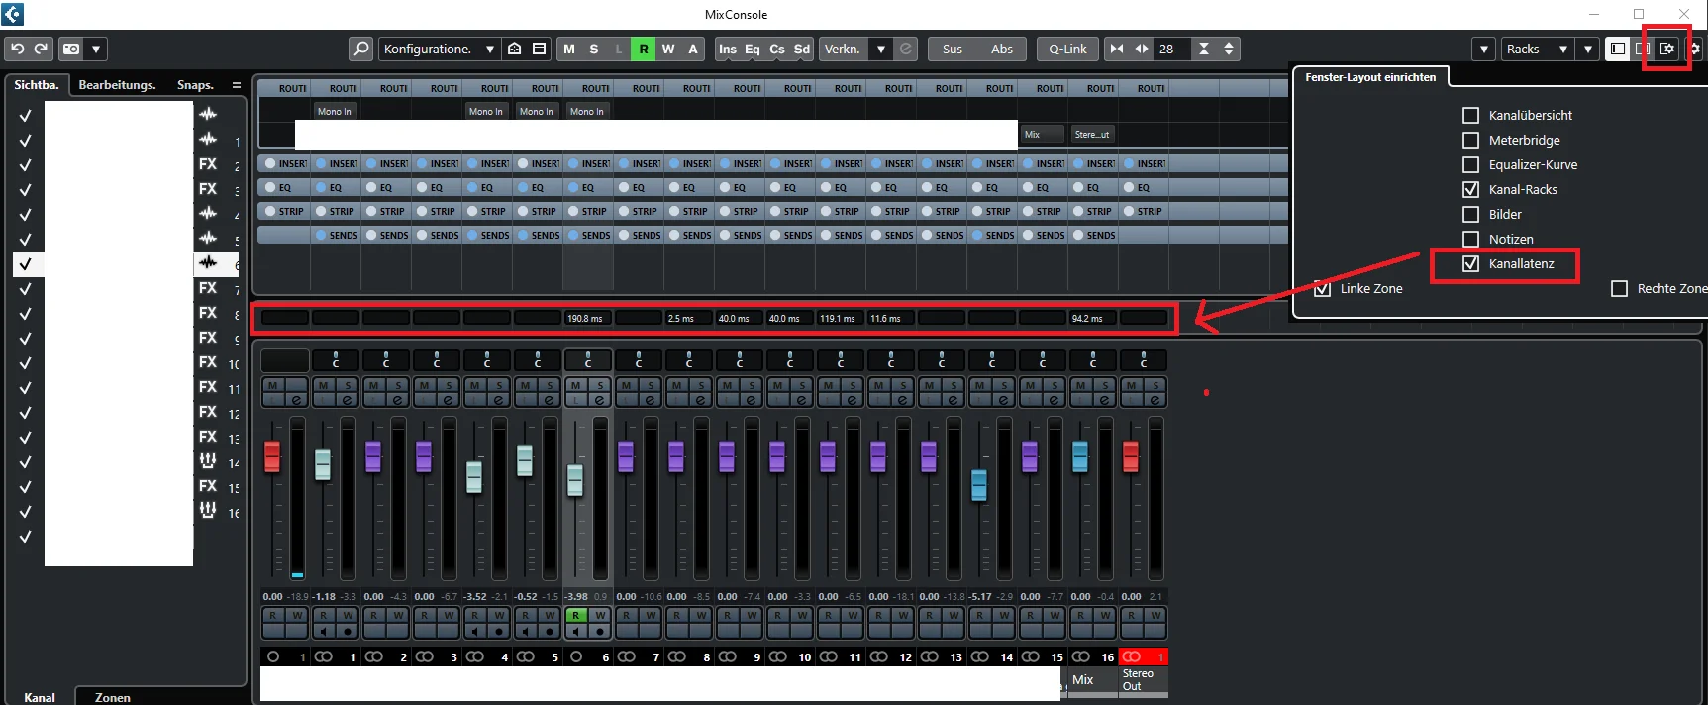The height and width of the screenshot is (705, 1708).
Task: Click the lines-list icon after Konfiguratione.
Action: point(539,49)
